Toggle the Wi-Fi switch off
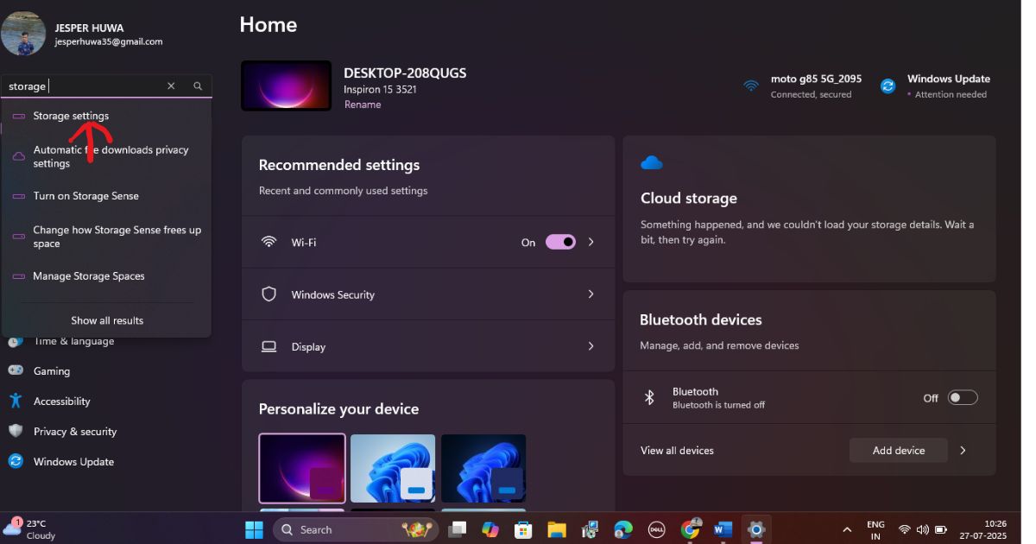This screenshot has height=544, width=1036. tap(560, 243)
